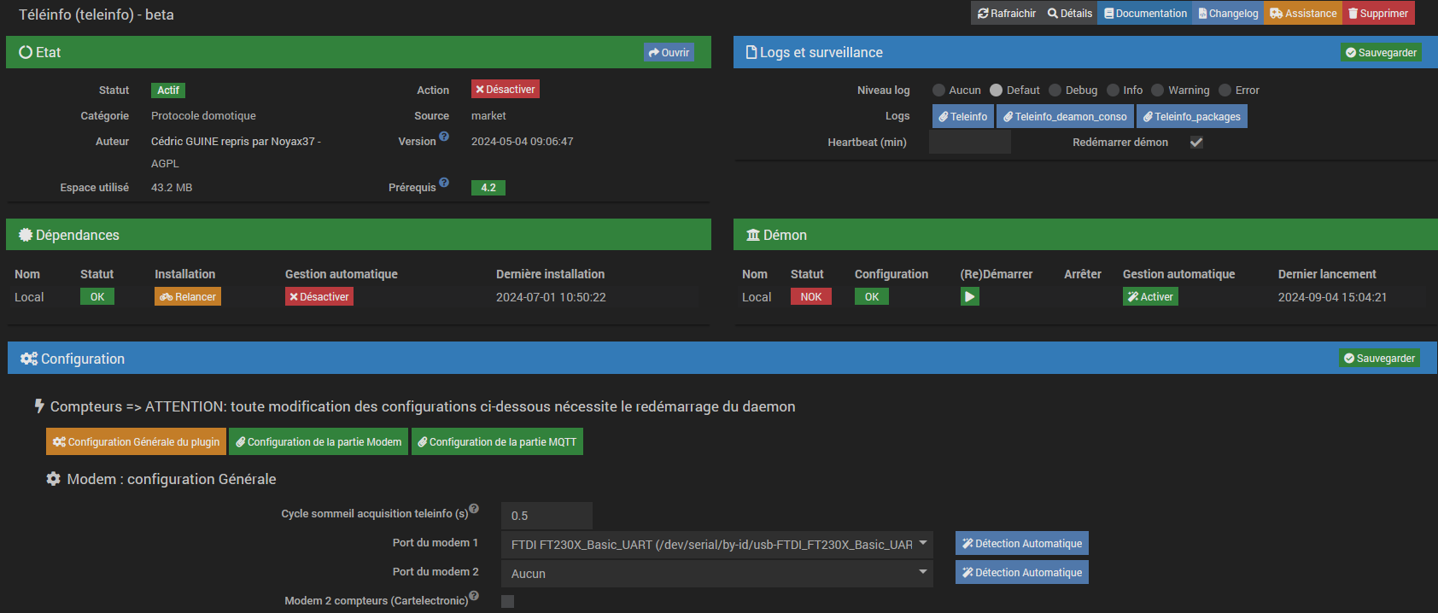Click the Actif status badge

[168, 90]
